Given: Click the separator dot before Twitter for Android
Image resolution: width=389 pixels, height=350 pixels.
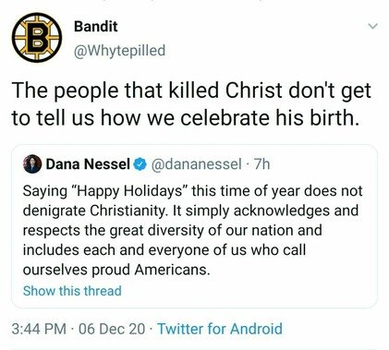Looking at the screenshot, I should click(x=152, y=329).
